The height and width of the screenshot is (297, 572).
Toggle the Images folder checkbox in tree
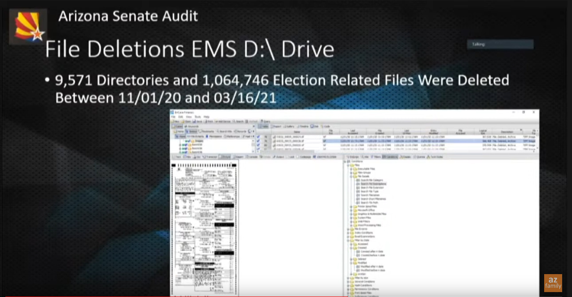click(189, 141)
